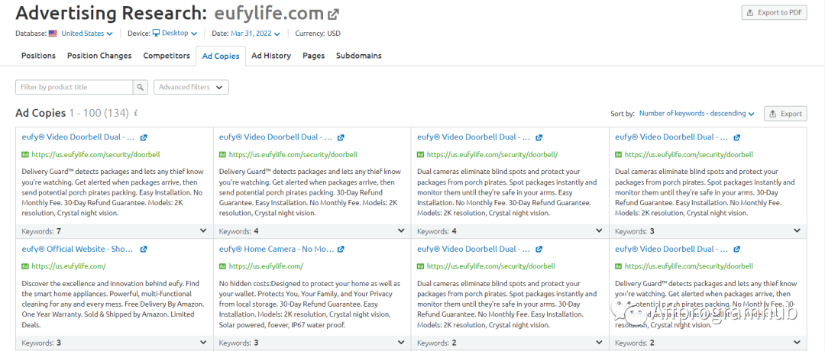Open us.eufylife.com/ URL in Official Website card
This screenshot has height=351, width=825.
tap(69, 266)
